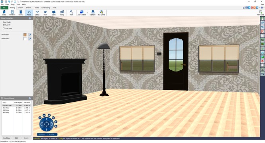Select the Walls tool
Viewport: 265px width, 143px height.
pos(4,13)
